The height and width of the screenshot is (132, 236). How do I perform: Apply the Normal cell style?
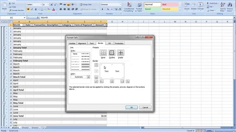pyautogui.click(x=152, y=4)
